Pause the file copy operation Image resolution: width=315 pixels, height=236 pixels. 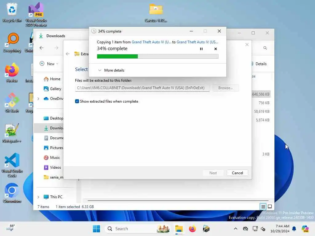pyautogui.click(x=201, y=49)
